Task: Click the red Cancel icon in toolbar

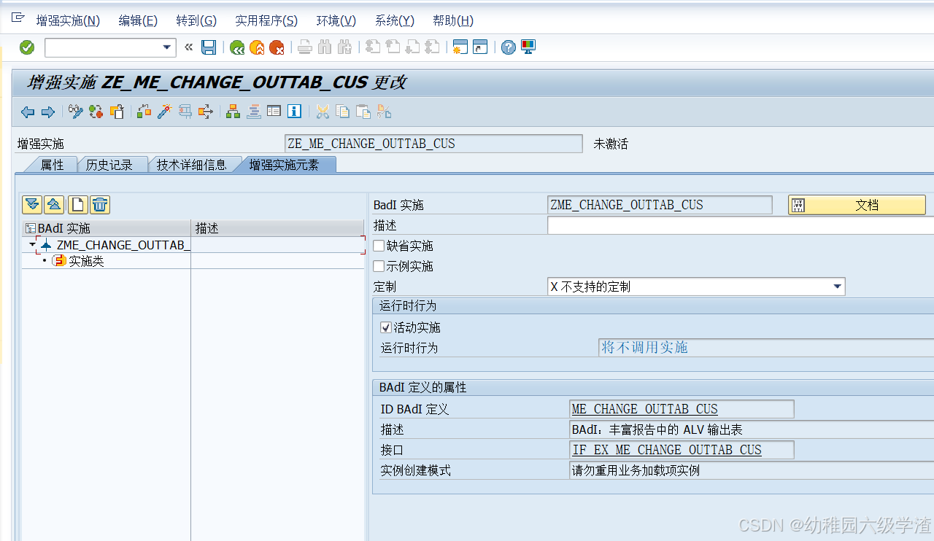Action: pos(277,47)
